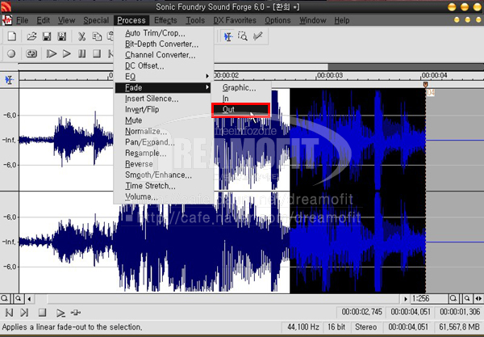This screenshot has height=337, width=484.
Task: Click Play Normal button in data window
Action: click(x=60, y=313)
